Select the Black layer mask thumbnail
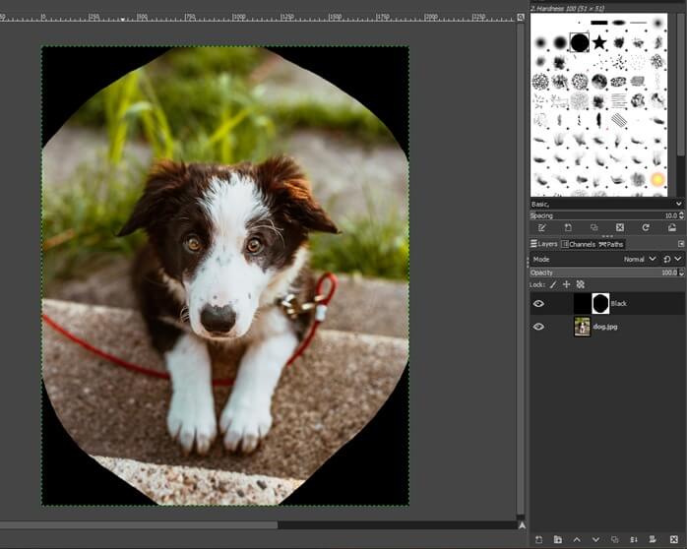 (600, 304)
